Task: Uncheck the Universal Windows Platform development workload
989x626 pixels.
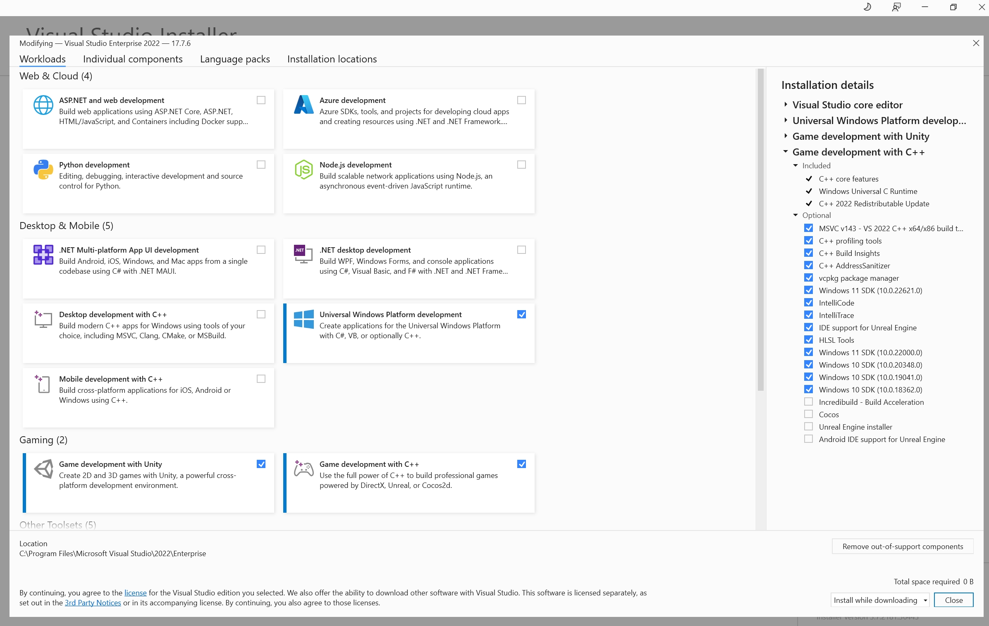Action: (x=521, y=314)
